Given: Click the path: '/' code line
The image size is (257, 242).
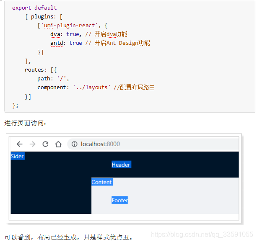Looking at the screenshot, I should pyautogui.click(x=53, y=79).
